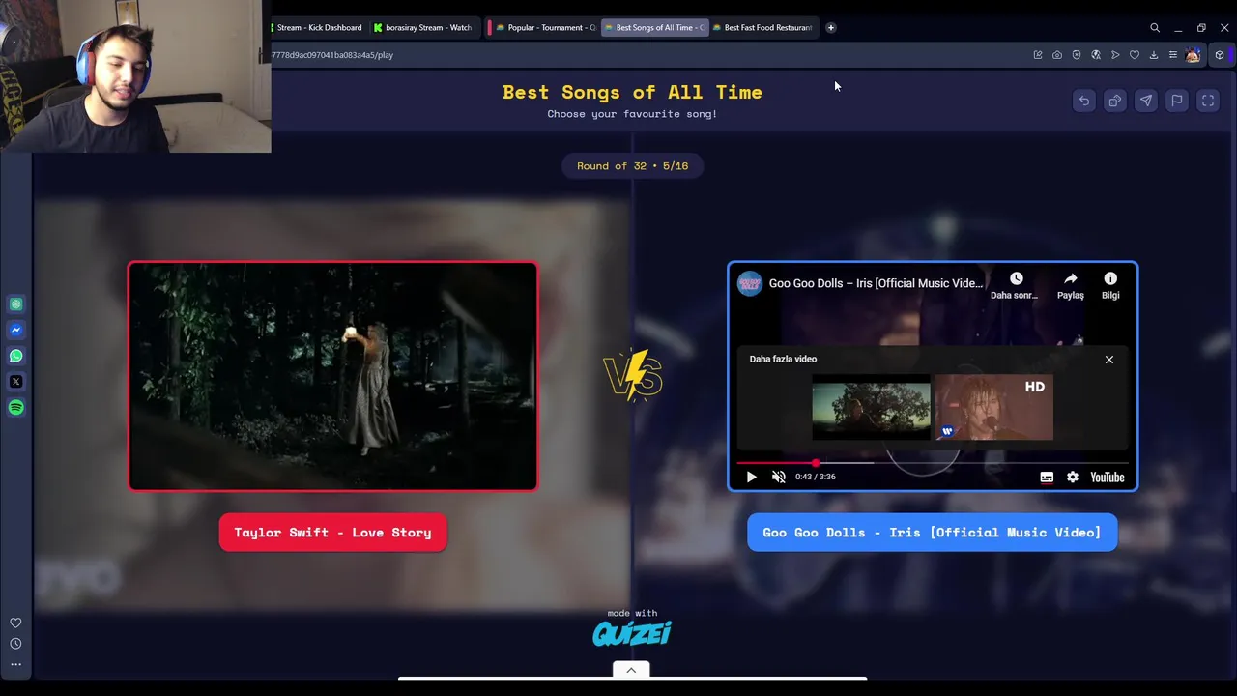The image size is (1237, 696).
Task: Open Spotify in the browser sidebar
Action: 15,408
